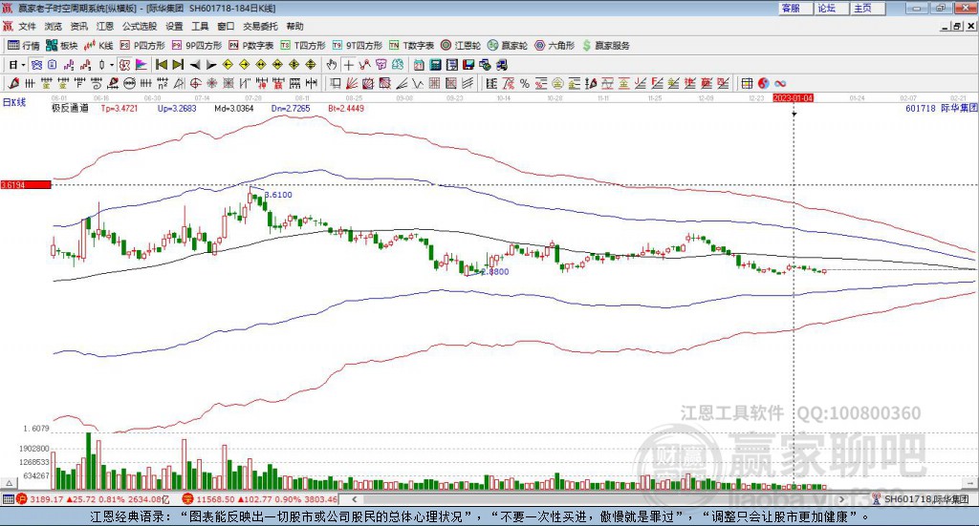Step chart right with black arrow
This screenshot has height=526, width=979.
click(x=211, y=65)
